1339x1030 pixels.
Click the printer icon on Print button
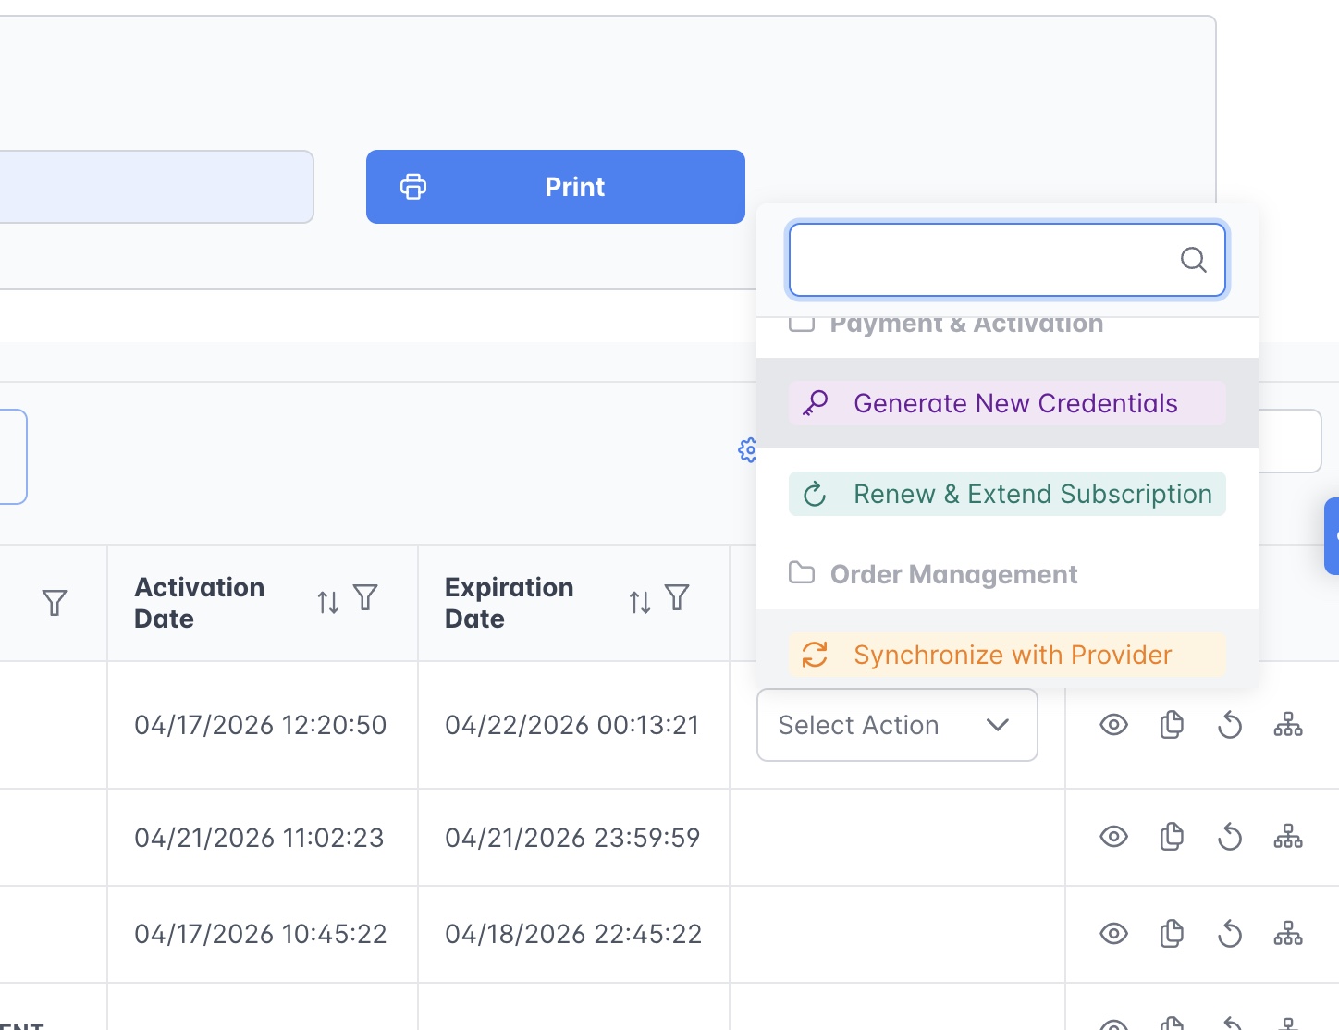click(x=413, y=187)
